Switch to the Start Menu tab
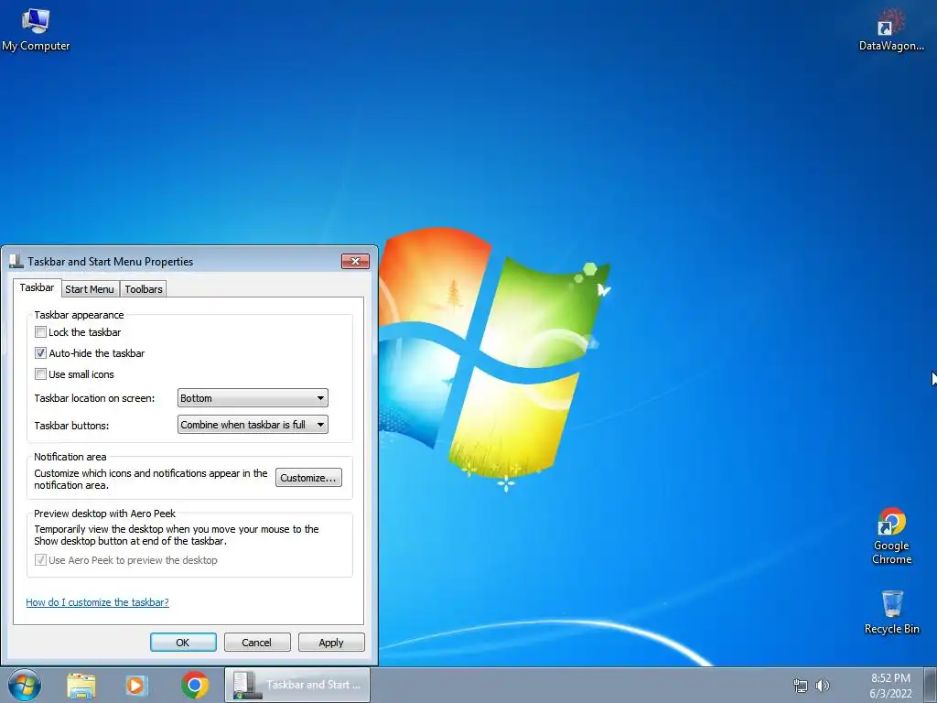 pos(90,289)
